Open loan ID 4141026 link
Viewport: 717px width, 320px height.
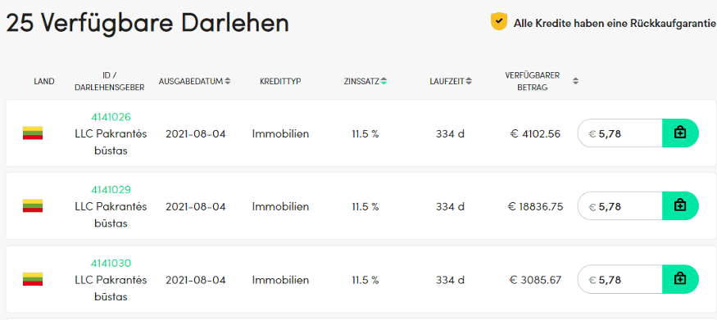coord(111,117)
